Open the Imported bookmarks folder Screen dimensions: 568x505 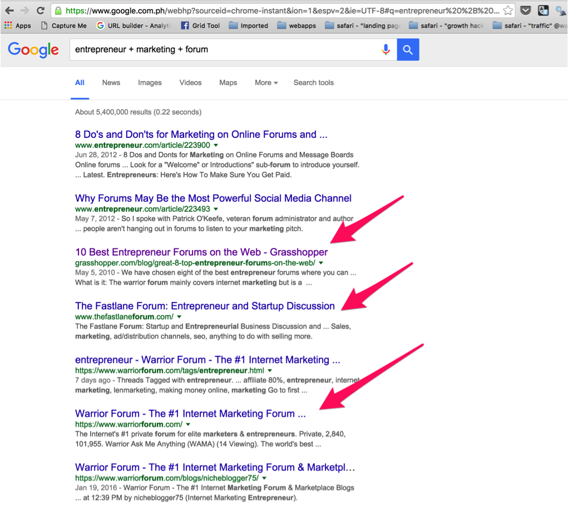coord(249,26)
